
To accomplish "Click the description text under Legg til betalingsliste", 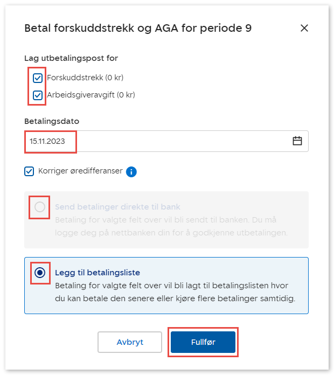I will tap(178, 292).
